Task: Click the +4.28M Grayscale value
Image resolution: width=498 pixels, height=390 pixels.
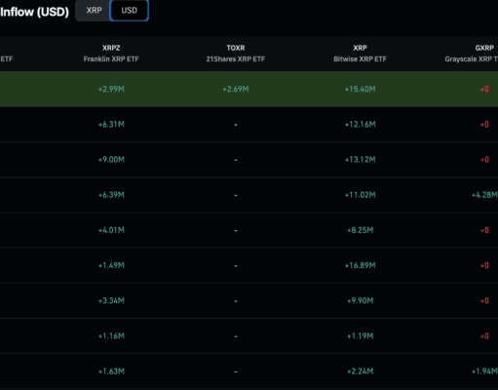Action: (484, 195)
